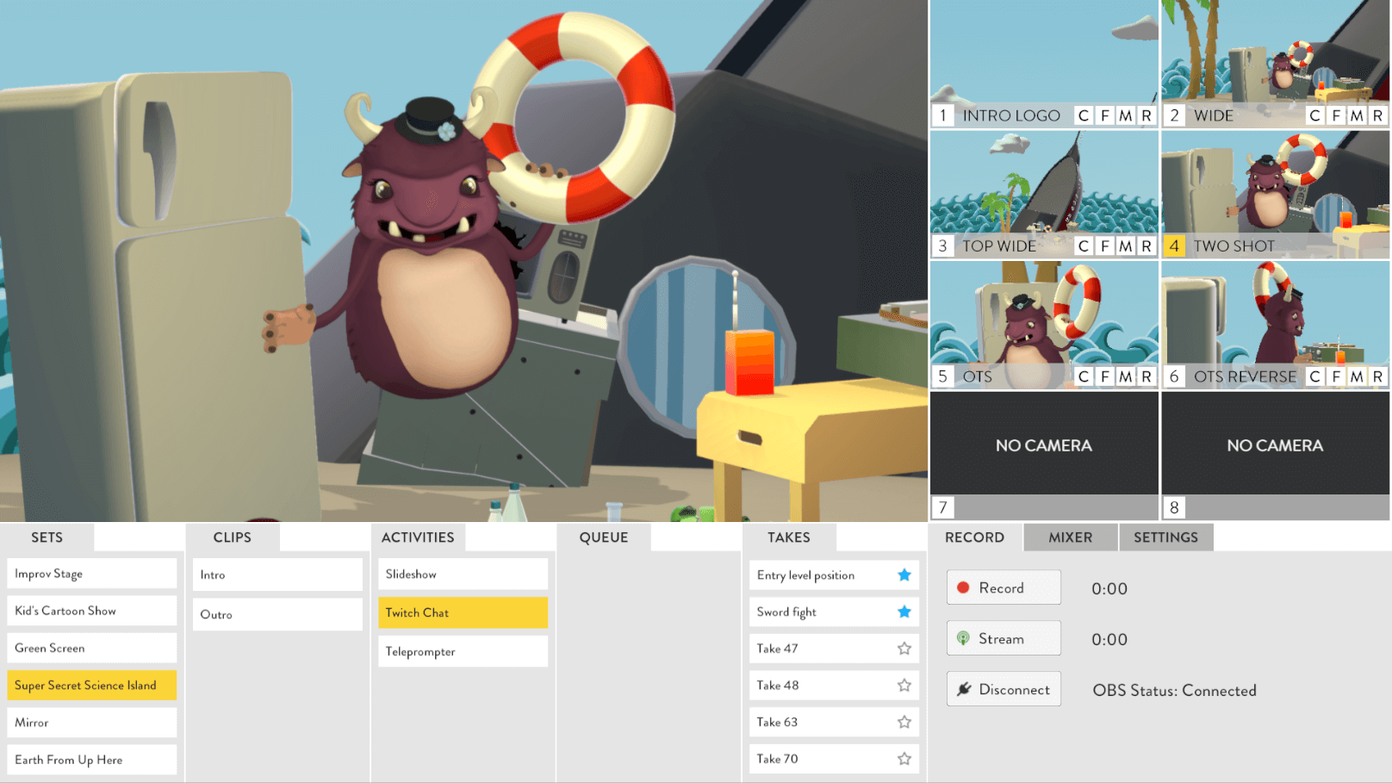Click the M icon on OTS camera
This screenshot has height=783, width=1392.
click(x=1126, y=376)
